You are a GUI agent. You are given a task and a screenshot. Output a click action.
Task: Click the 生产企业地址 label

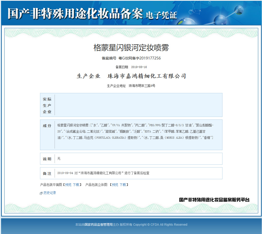point(116,86)
